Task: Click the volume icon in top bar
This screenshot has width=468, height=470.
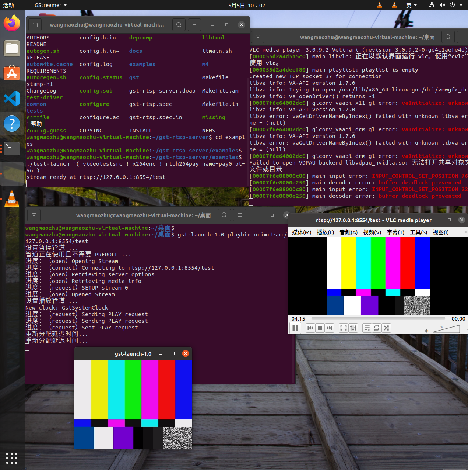Action: coord(442,5)
